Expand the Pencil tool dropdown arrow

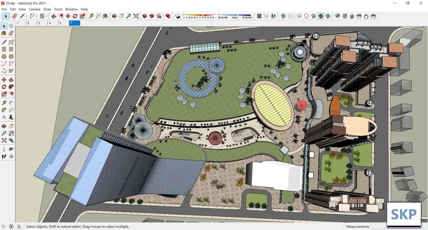(26, 16)
